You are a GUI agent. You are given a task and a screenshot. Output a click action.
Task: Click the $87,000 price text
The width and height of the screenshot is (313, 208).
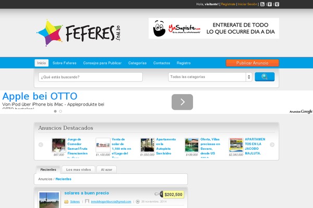pos(58,154)
